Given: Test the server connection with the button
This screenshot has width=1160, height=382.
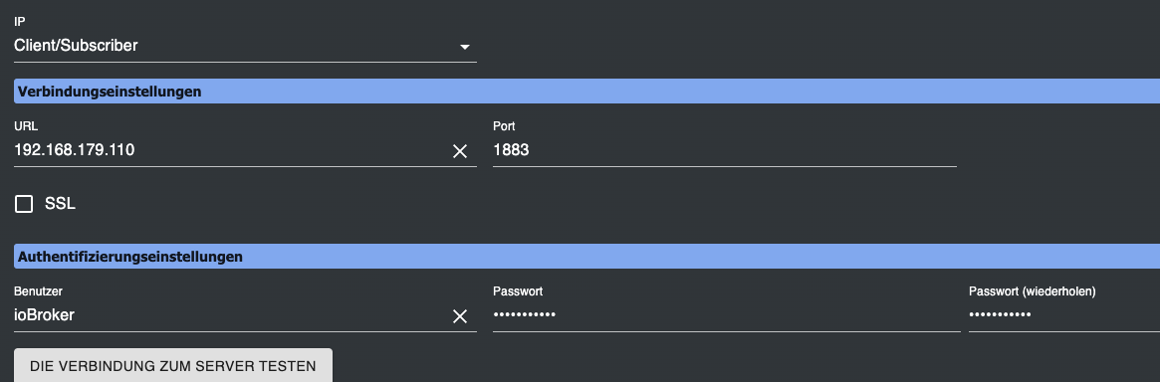Looking at the screenshot, I should [x=173, y=366].
